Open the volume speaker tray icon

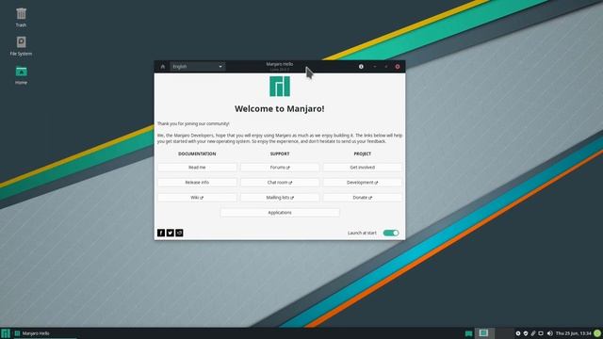(549, 333)
